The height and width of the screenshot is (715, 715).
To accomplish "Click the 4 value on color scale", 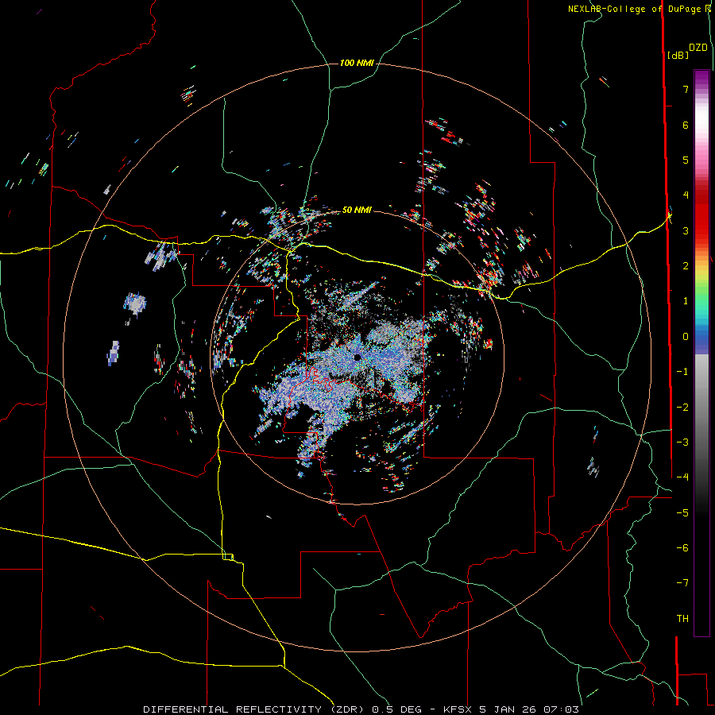I will (x=686, y=195).
